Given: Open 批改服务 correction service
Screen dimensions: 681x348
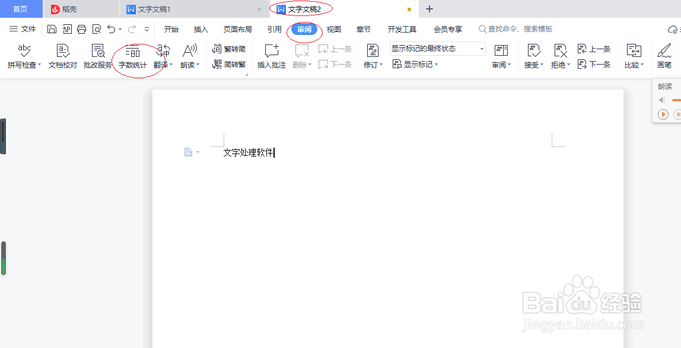Looking at the screenshot, I should coord(97,56).
